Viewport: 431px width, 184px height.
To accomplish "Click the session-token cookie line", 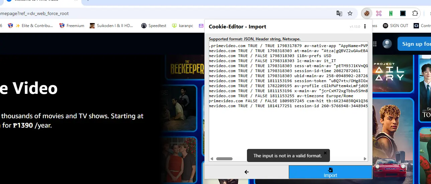I will tap(288, 81).
